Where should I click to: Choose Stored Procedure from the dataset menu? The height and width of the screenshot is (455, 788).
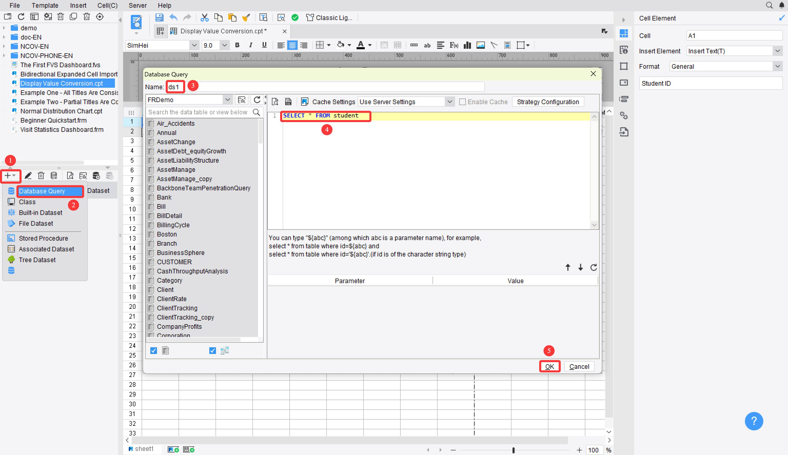click(x=43, y=238)
